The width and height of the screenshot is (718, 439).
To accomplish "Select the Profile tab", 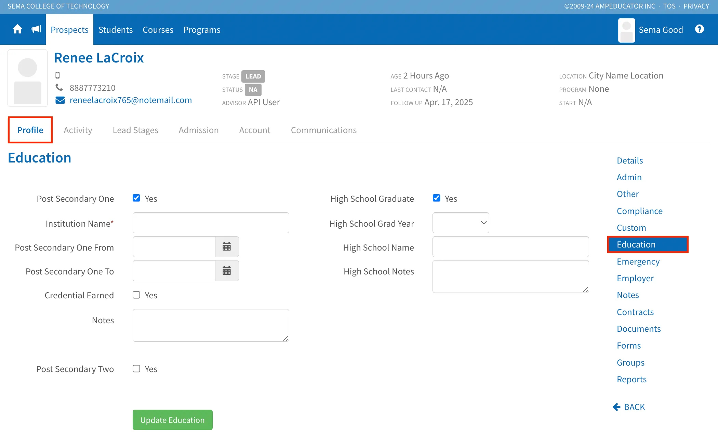I will tap(30, 130).
